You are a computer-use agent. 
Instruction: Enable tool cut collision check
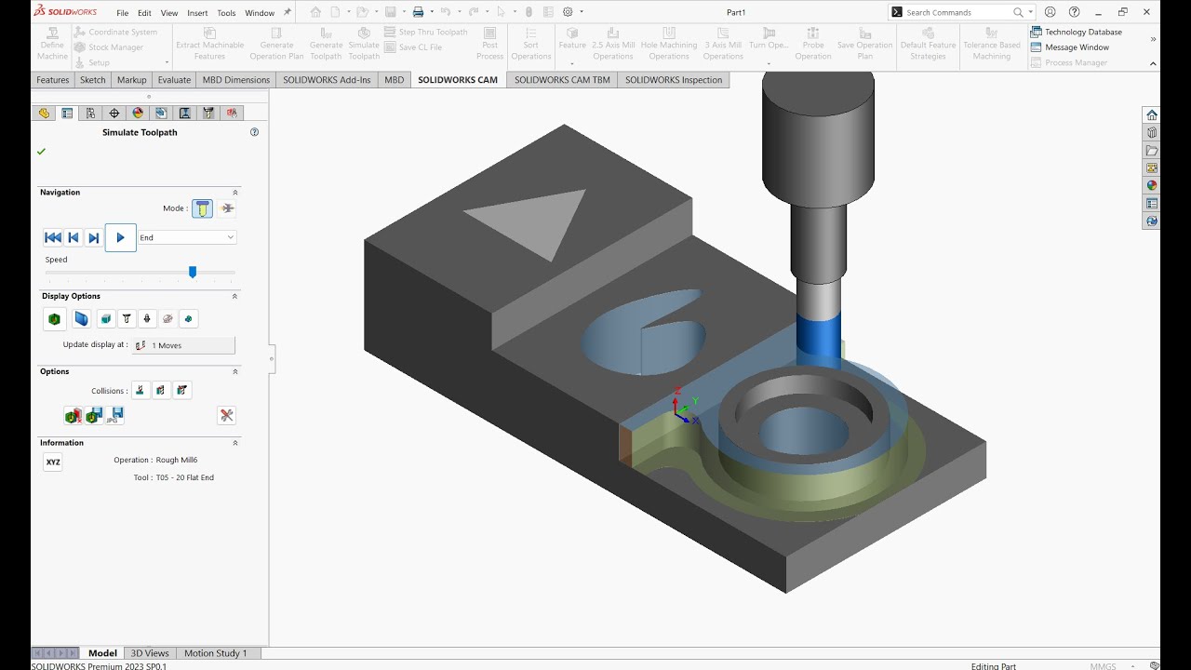[140, 391]
